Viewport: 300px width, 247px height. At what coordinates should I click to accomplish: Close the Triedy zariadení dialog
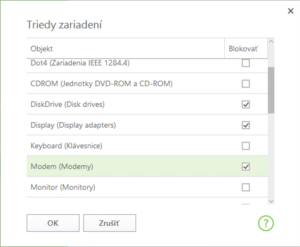pos(290,11)
